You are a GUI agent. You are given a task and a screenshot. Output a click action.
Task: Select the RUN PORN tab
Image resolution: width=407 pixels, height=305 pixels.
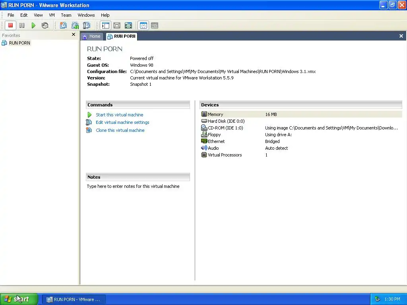[122, 36]
